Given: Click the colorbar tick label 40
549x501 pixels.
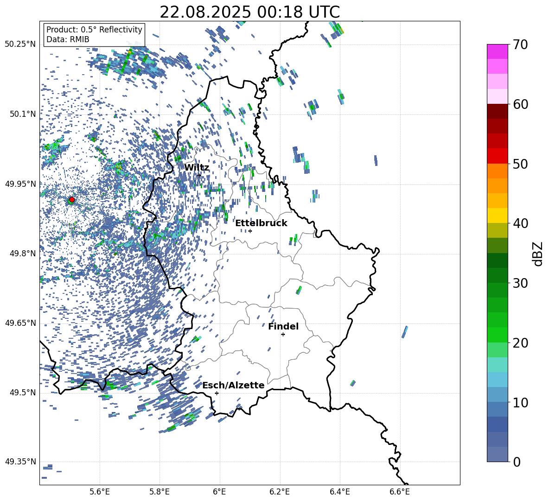Looking at the screenshot, I should tap(521, 223).
